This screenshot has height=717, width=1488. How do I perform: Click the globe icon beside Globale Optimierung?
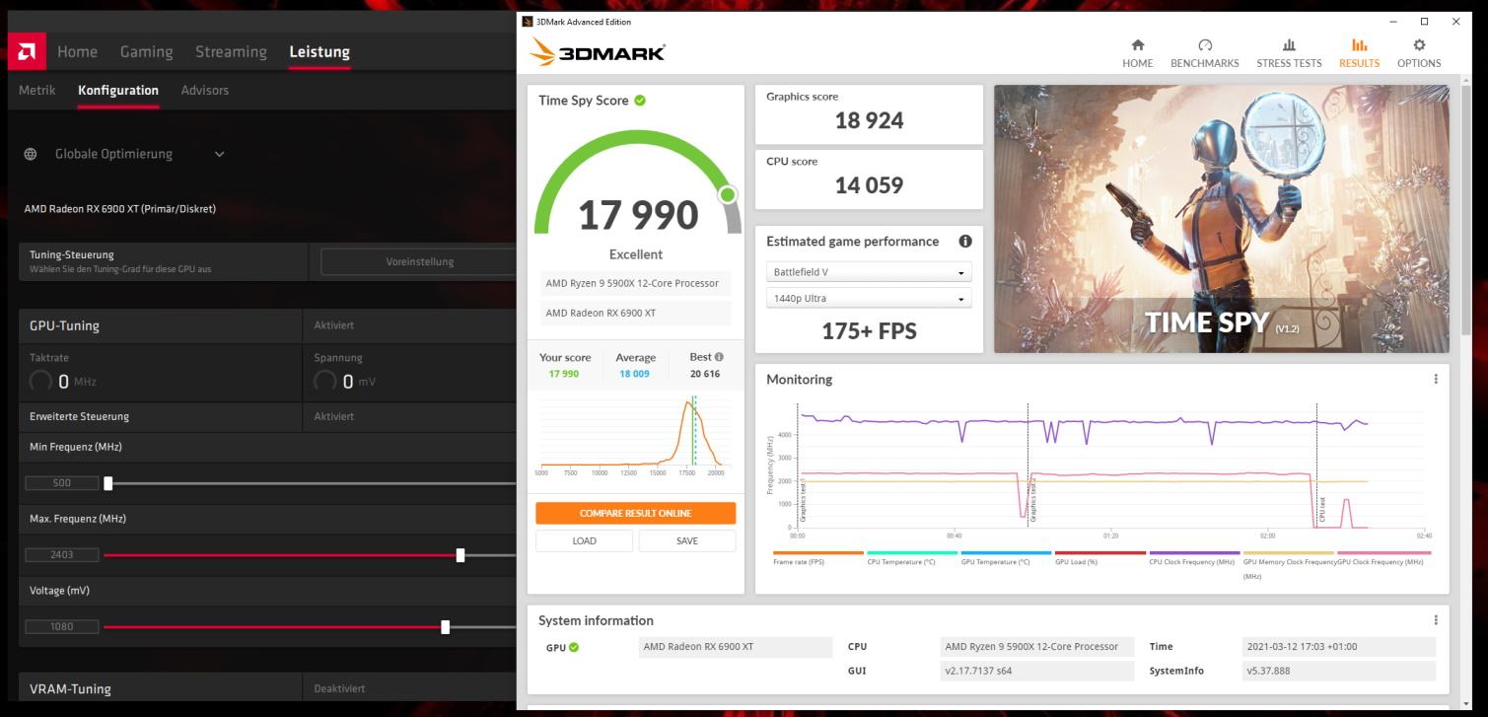31,154
